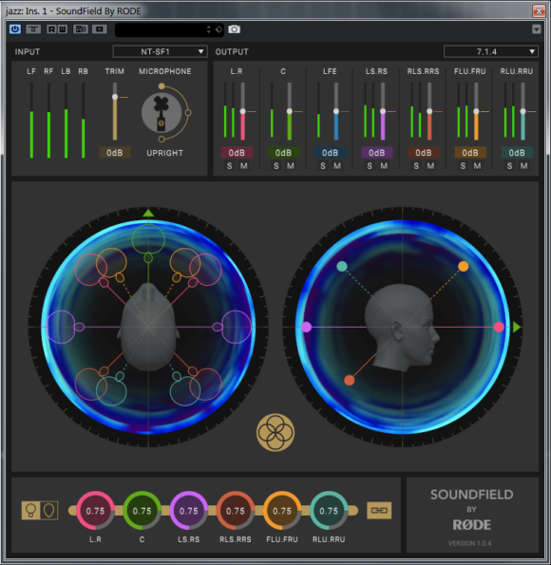Solo the LFE output channel
The image size is (551, 565).
coord(323,166)
